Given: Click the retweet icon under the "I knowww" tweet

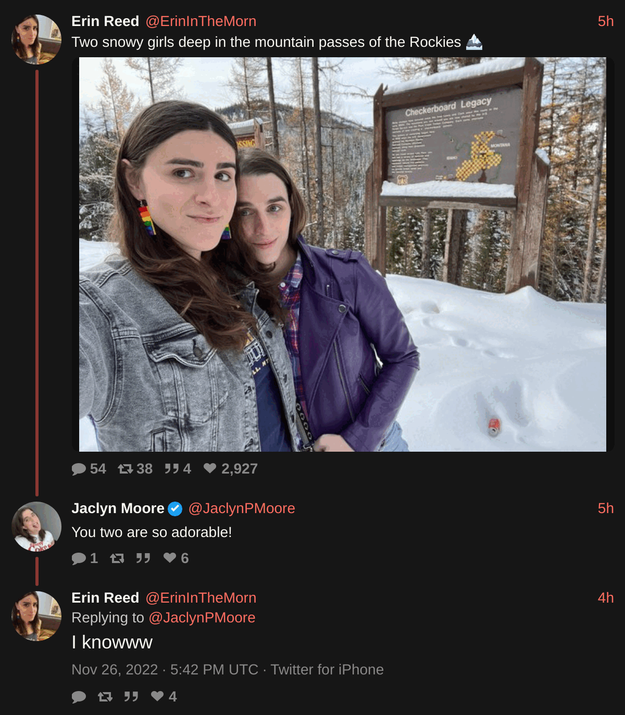Looking at the screenshot, I should [x=105, y=697].
